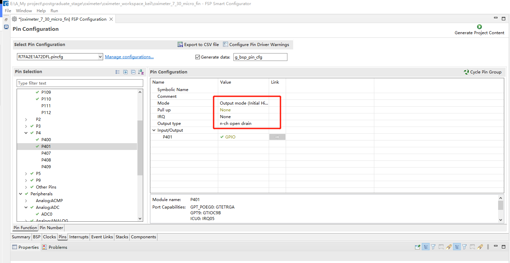Click the g_bsp_pin_cfg input field
Viewport: 510px width, 263px height.
[260, 57]
